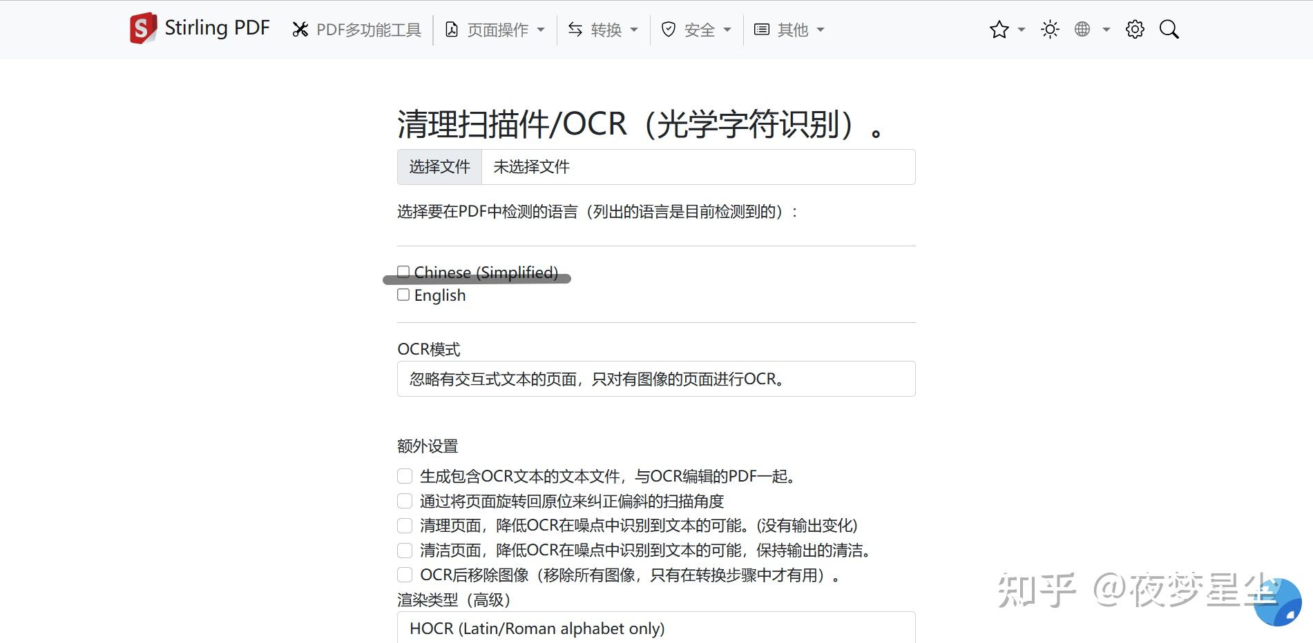Click the shield icon beside 安全

(667, 30)
